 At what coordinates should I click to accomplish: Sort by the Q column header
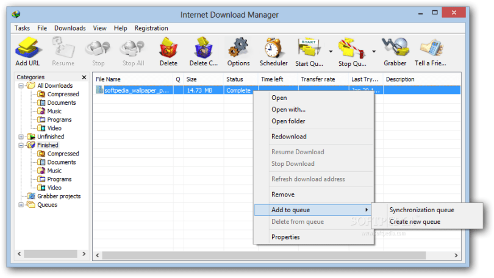pos(178,79)
